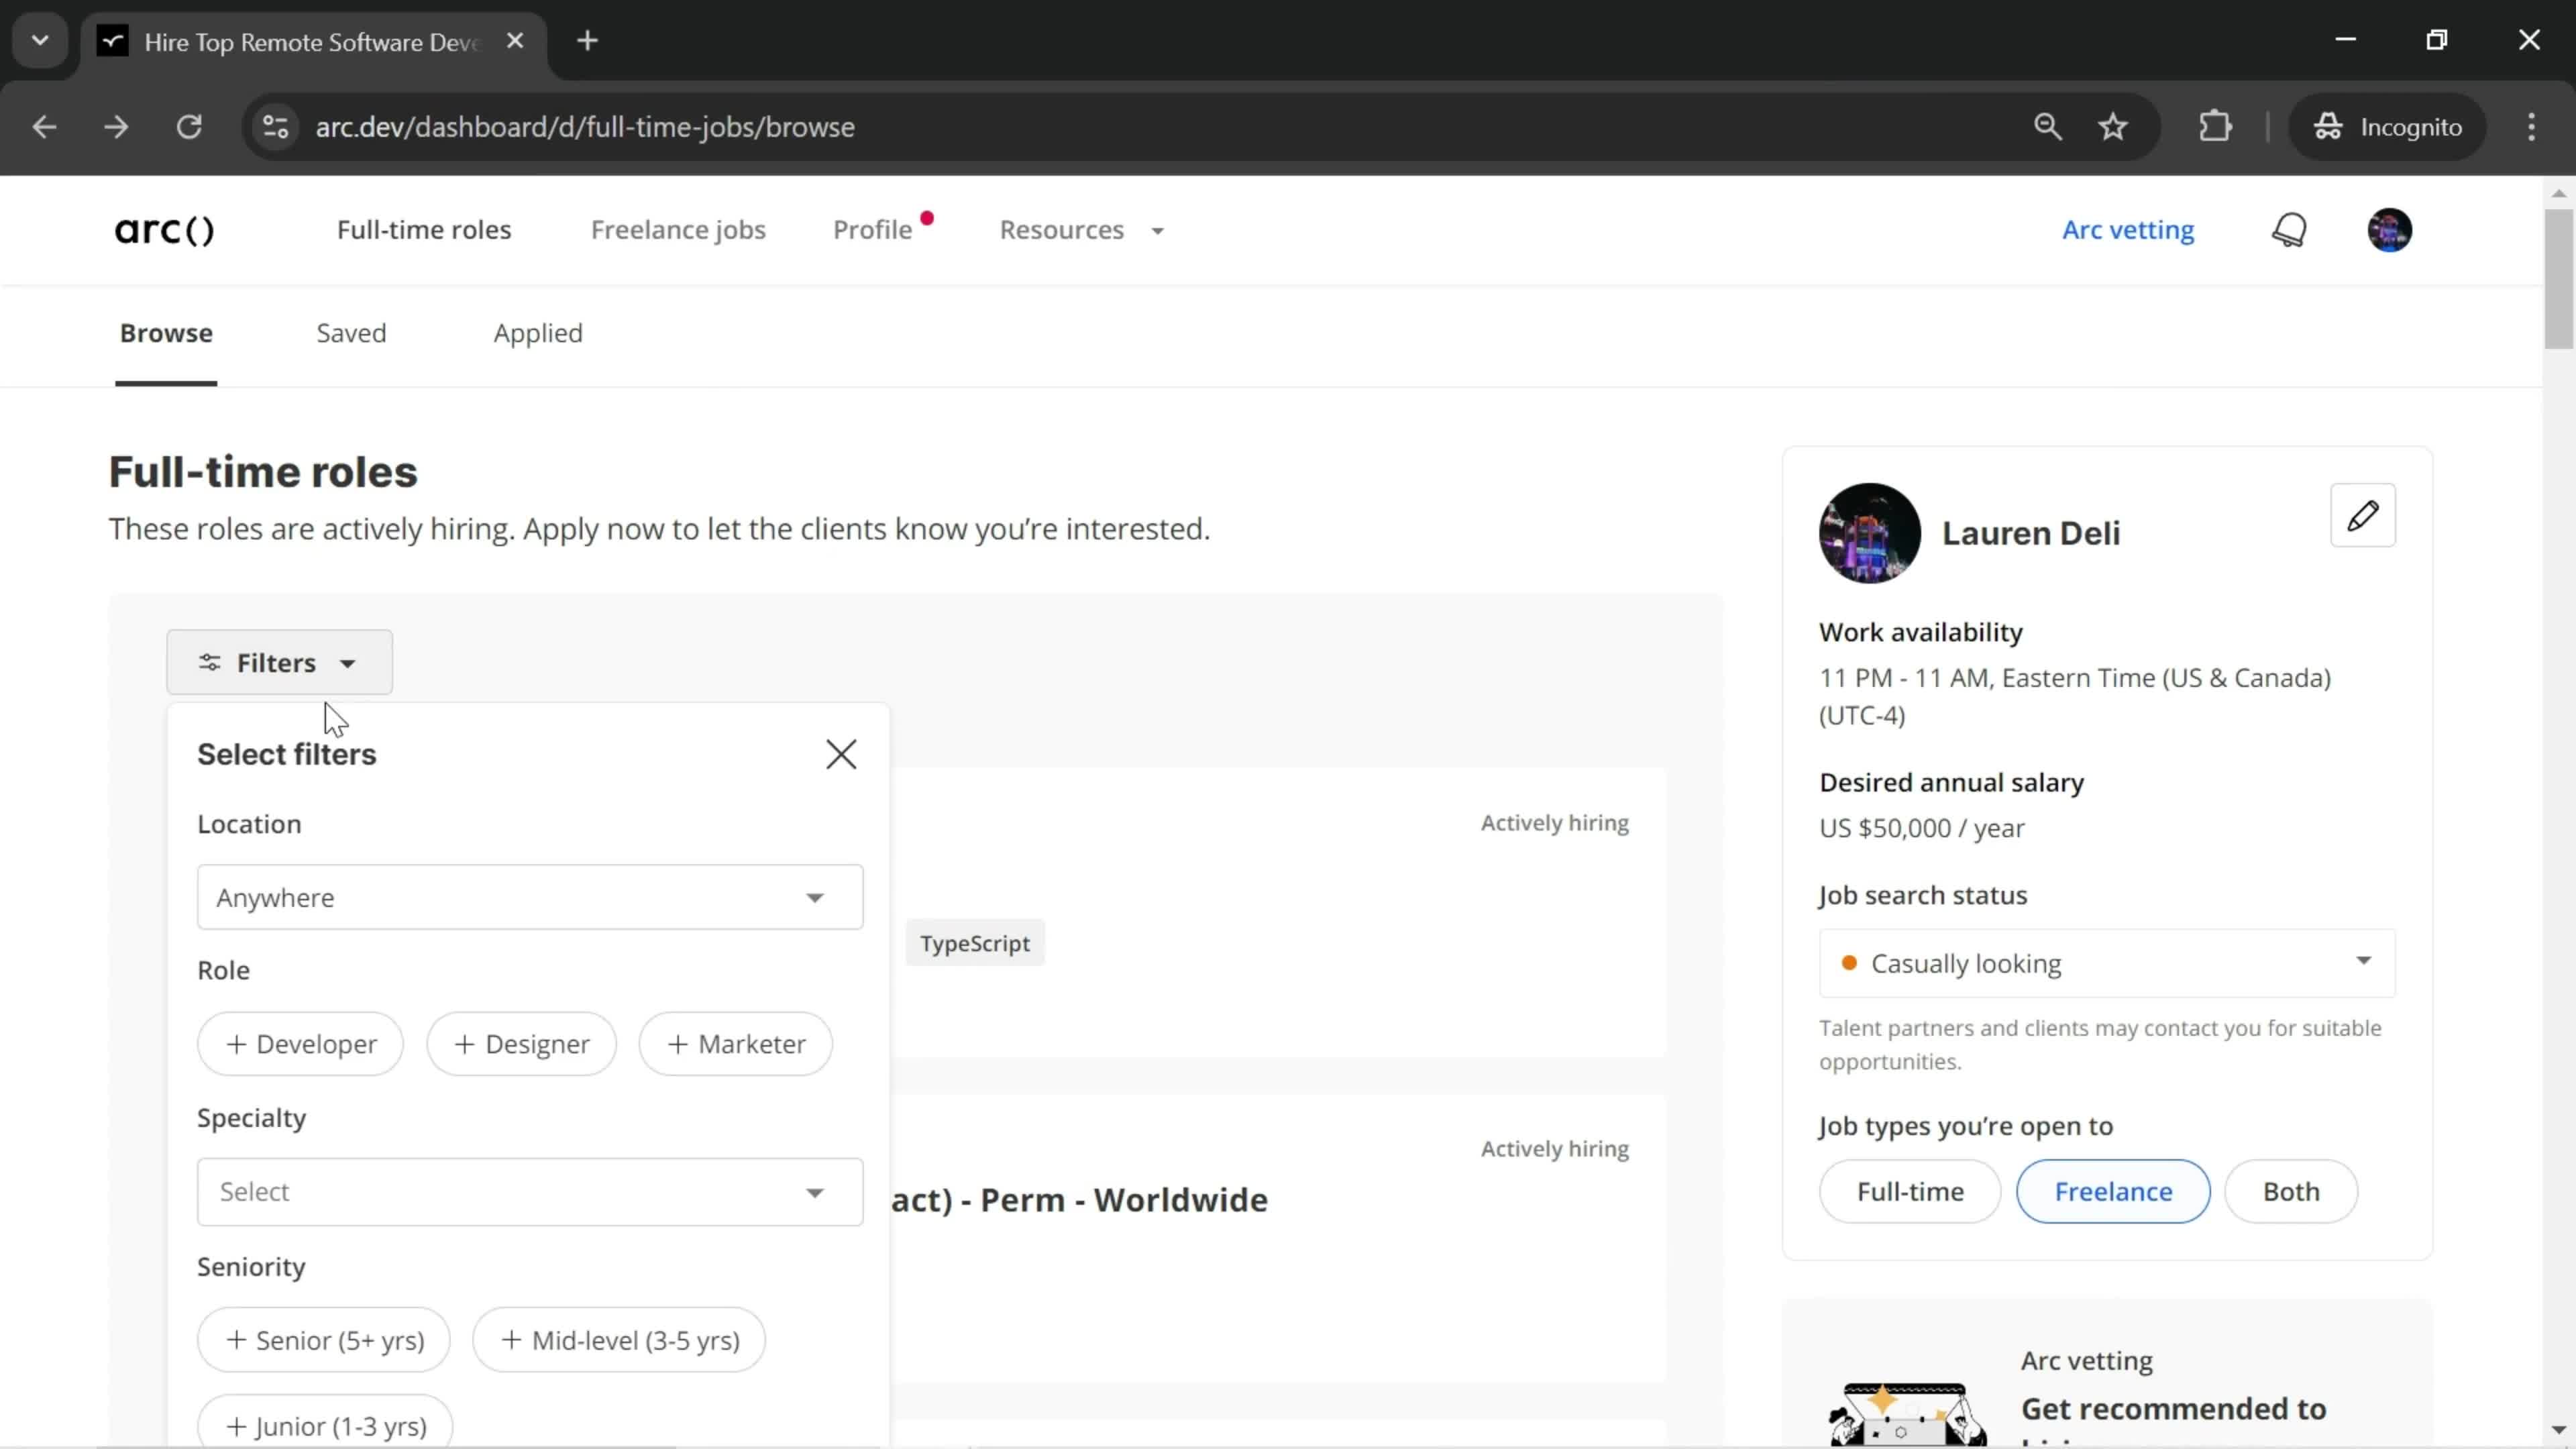Open the Perm - Worldwide job listing
This screenshot has width=2576, height=1449.
pos(1080,1199)
